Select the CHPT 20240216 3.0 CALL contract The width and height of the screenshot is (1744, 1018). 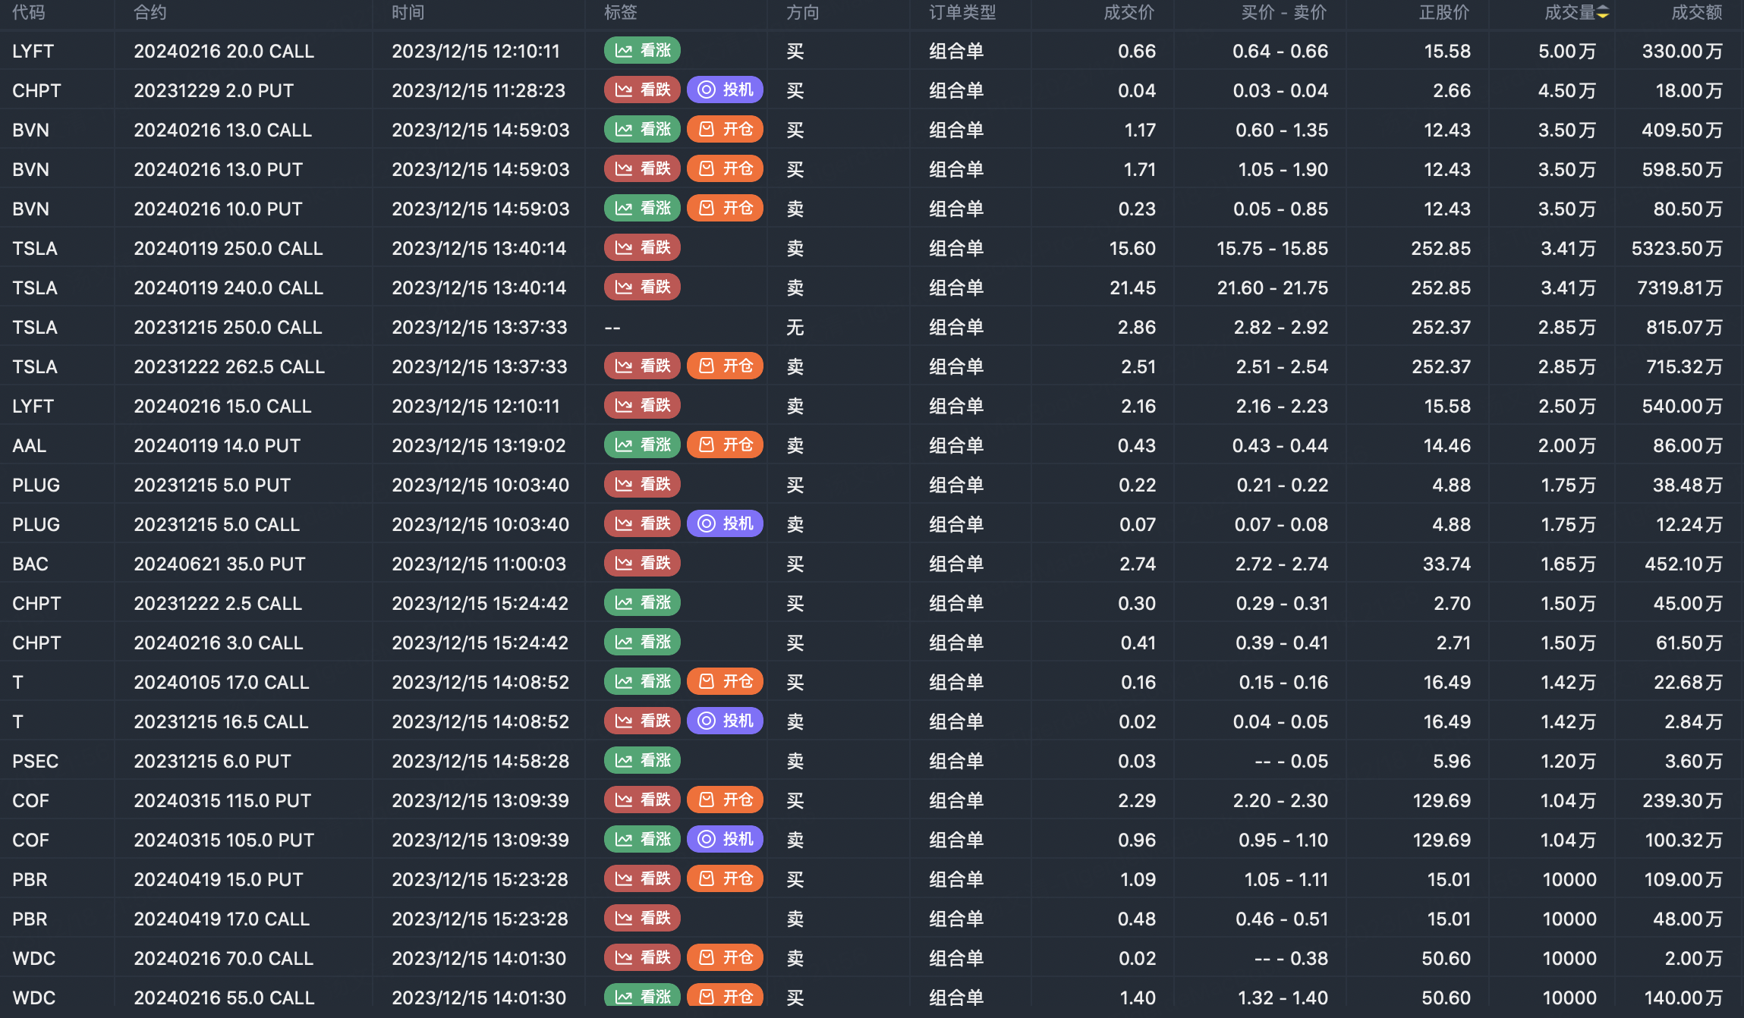click(x=219, y=643)
